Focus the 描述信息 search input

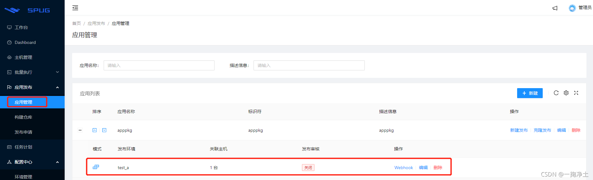click(309, 65)
